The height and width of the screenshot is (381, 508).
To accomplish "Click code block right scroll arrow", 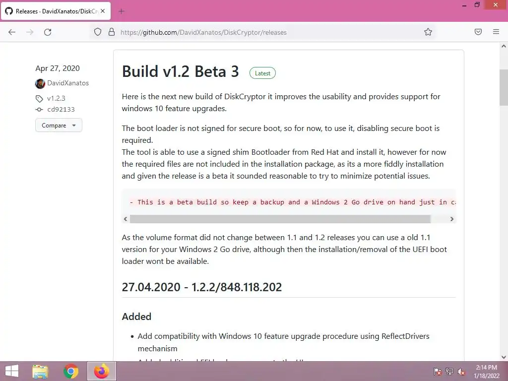I will (x=451, y=219).
